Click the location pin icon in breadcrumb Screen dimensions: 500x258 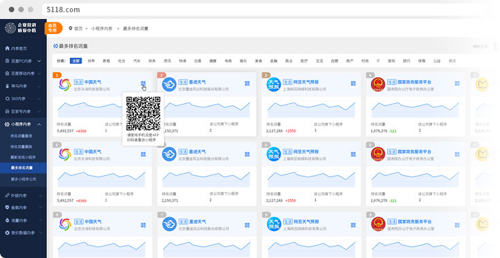click(71, 29)
